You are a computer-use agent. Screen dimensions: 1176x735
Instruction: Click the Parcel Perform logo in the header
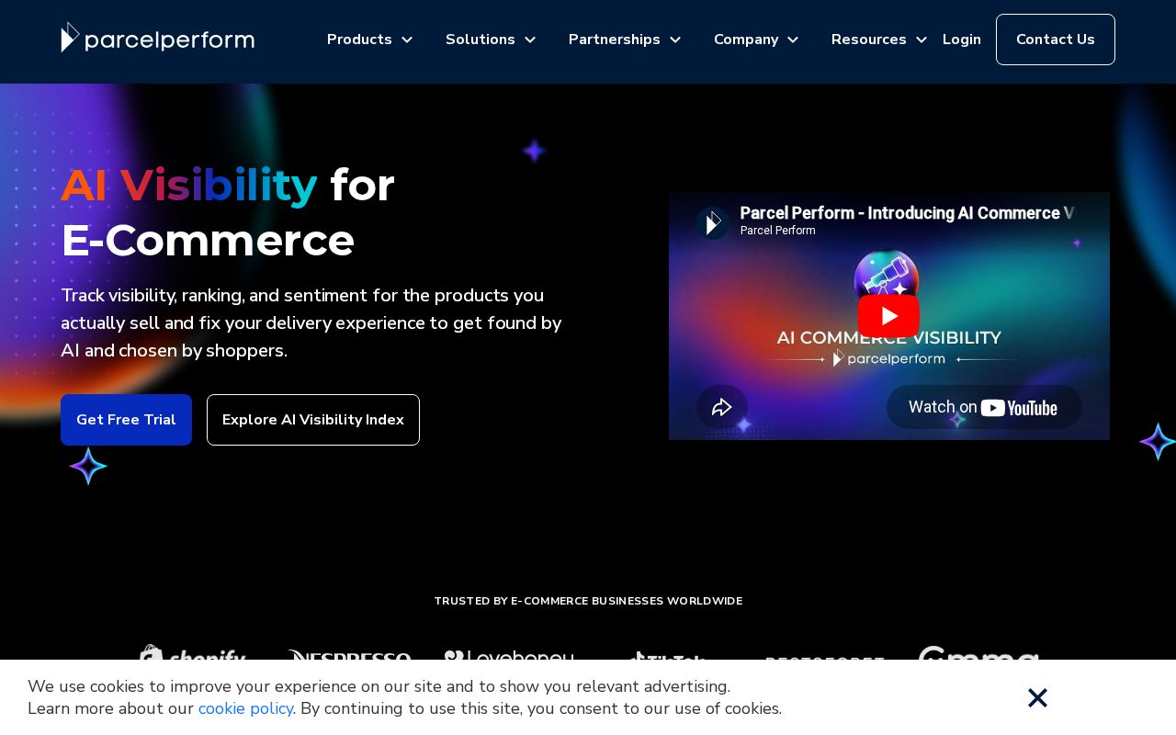click(158, 38)
